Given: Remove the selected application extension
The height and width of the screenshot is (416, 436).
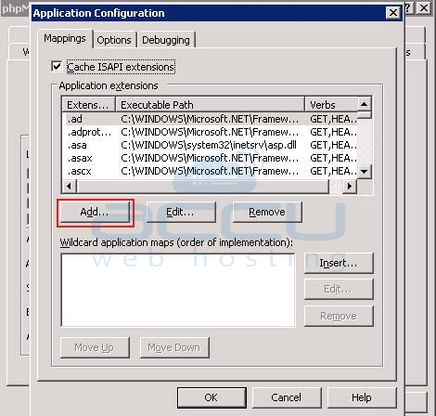Looking at the screenshot, I should point(267,213).
